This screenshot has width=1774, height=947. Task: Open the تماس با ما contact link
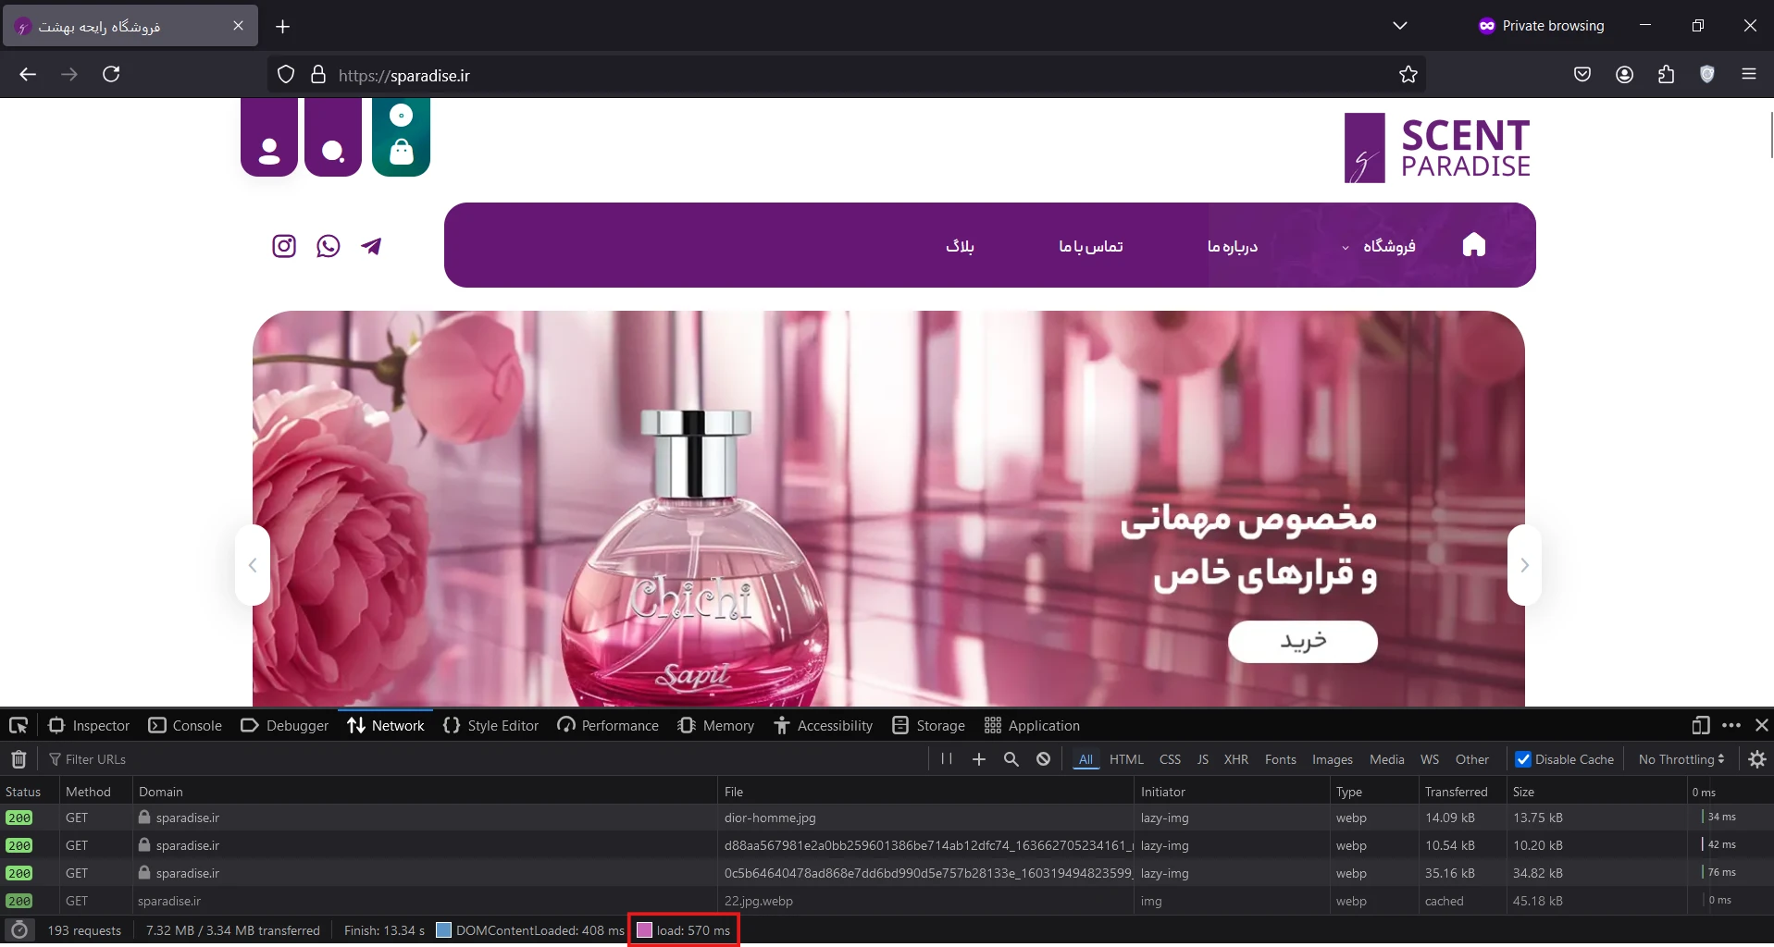pos(1091,246)
